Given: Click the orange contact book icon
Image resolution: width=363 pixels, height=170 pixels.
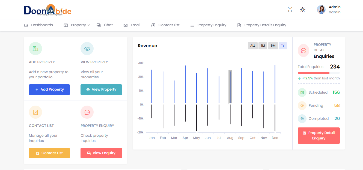Looking at the screenshot, I should coord(35,112).
